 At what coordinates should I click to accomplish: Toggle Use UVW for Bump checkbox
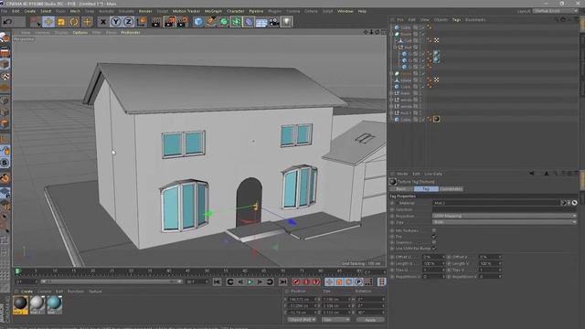[434, 249]
